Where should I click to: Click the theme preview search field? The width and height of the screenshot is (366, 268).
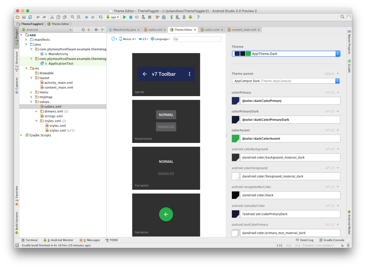pos(197,39)
